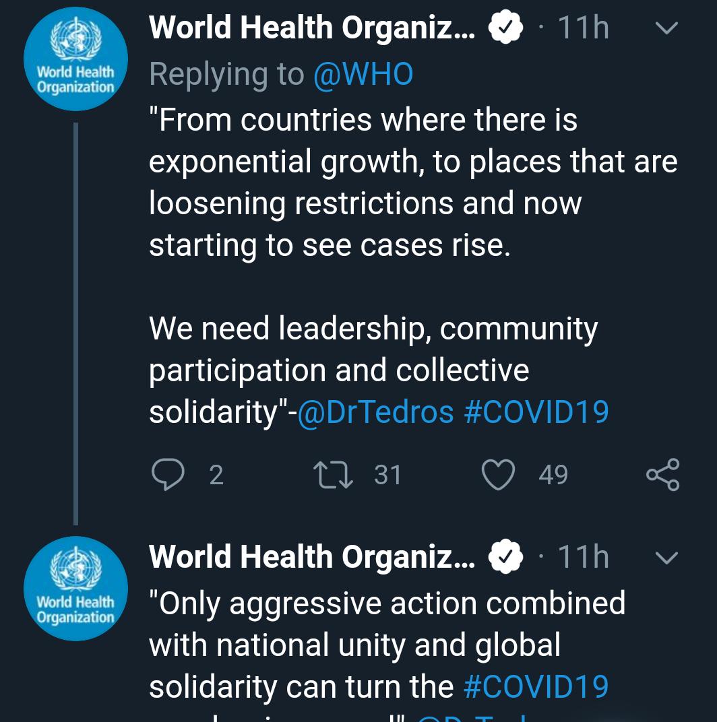Tap #COVID19 hashtag in first tweet
Screen dimensions: 717x722
tap(536, 412)
